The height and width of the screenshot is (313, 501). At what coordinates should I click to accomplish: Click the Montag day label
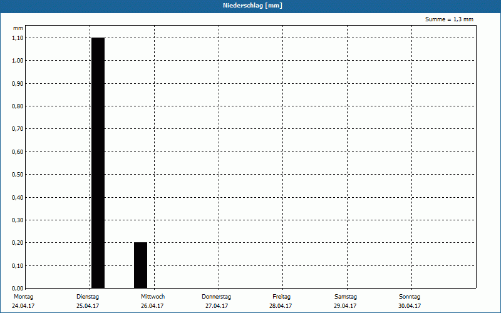pos(23,297)
